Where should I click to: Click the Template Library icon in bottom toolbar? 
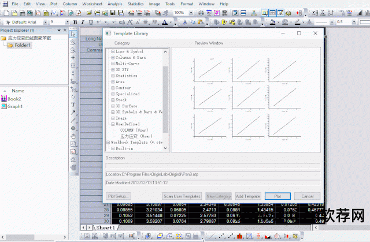tap(295, 236)
